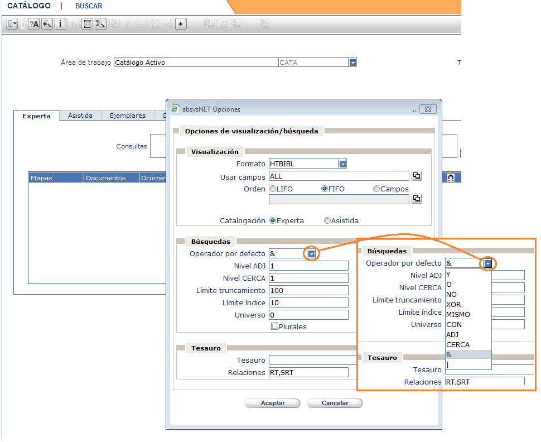Choose Asistida cataloging radio button

click(327, 221)
